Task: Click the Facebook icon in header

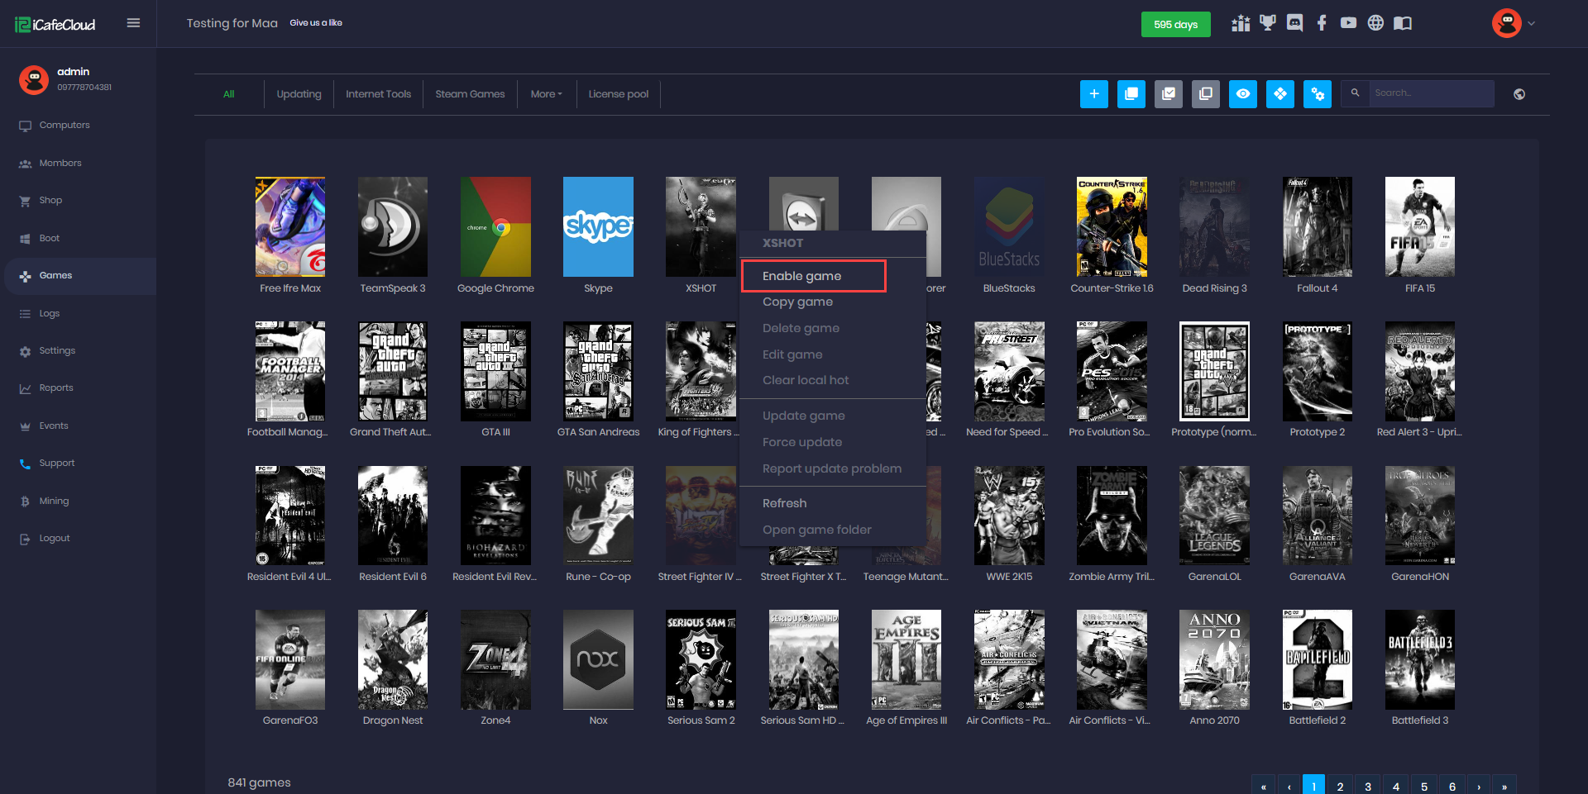Action: coord(1322,23)
